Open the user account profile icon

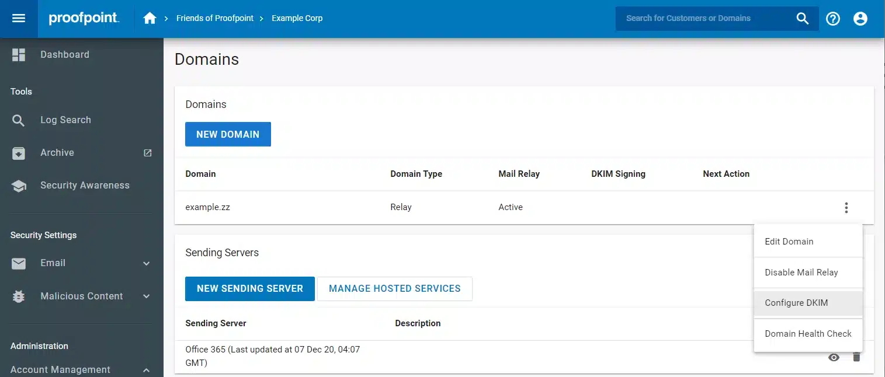[x=860, y=19]
